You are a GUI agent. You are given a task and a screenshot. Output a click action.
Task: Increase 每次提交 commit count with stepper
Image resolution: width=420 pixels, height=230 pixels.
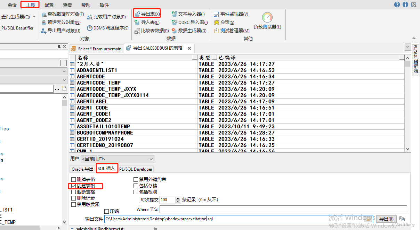tap(178, 198)
